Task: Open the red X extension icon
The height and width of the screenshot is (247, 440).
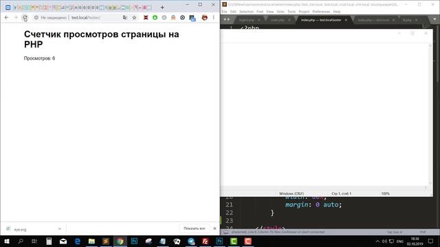Action: [x=146, y=18]
